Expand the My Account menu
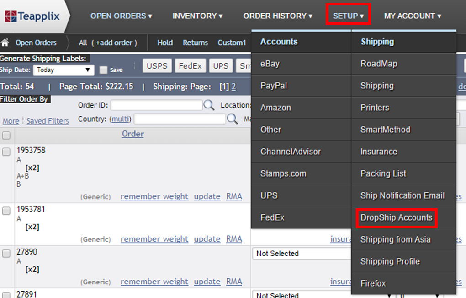The width and height of the screenshot is (466, 298). (413, 16)
